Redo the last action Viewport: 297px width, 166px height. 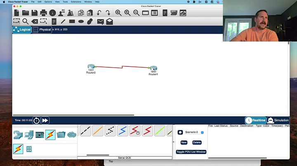108,13
